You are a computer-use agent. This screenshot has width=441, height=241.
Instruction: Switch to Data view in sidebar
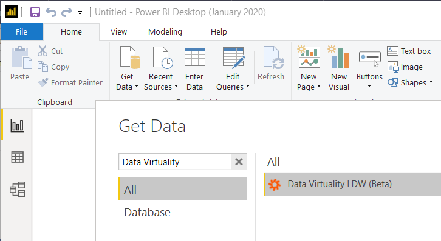(17, 157)
